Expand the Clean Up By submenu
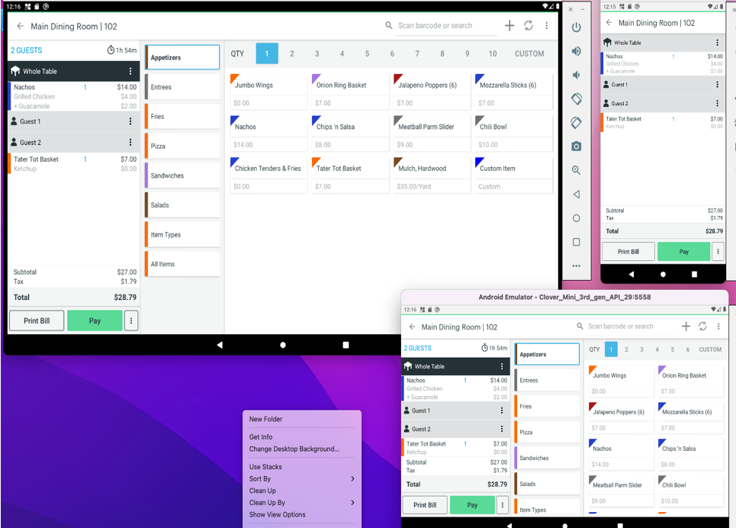This screenshot has height=528, width=736. pos(302,503)
